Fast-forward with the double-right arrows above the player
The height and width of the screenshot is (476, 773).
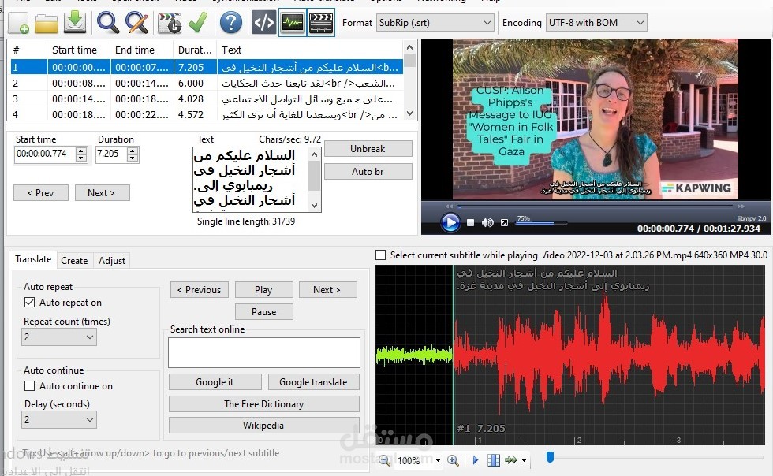pos(741,206)
